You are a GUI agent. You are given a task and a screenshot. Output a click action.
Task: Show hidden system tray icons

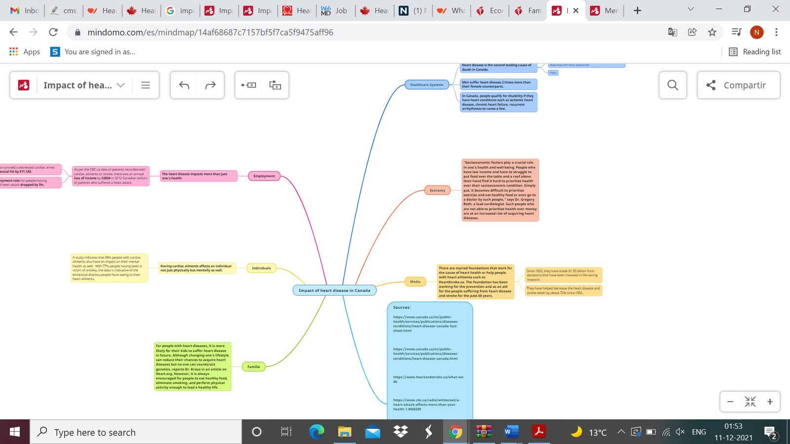click(621, 432)
